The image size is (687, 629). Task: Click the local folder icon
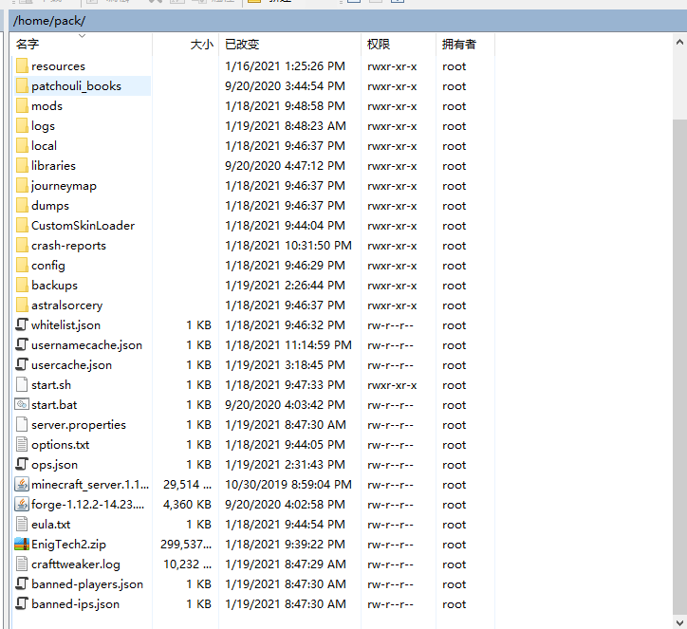[22, 146]
